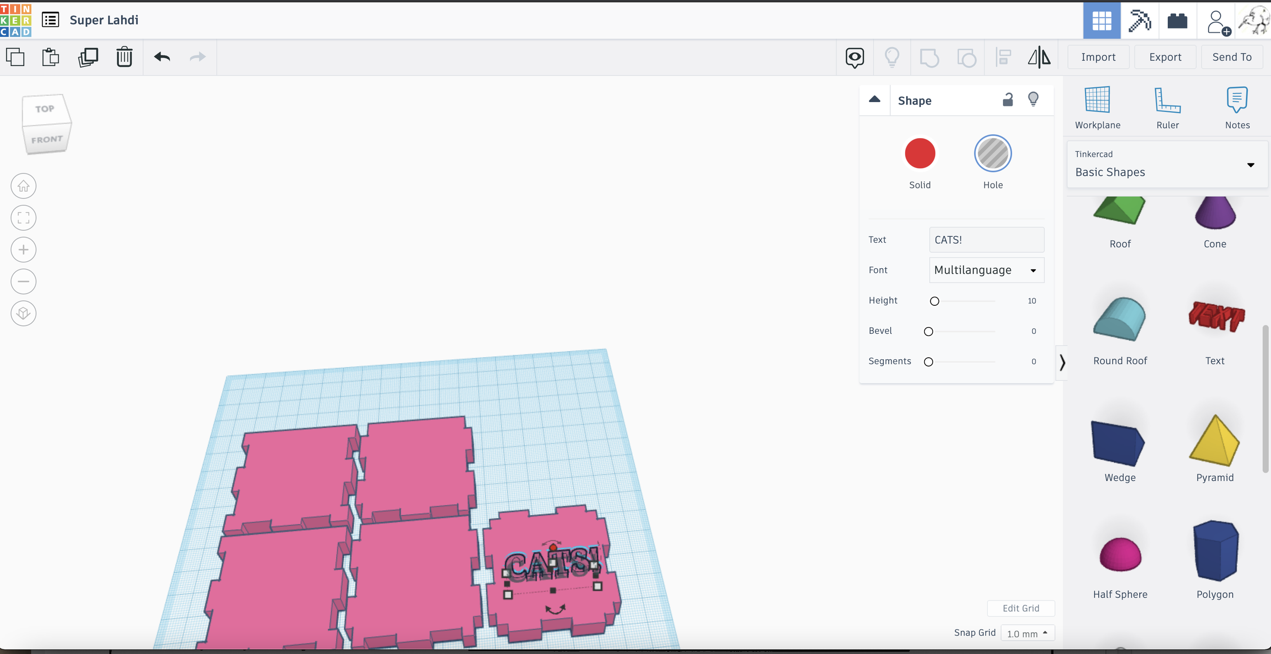Open the Tinkercad projects menu
1271x654 pixels.
50,20
